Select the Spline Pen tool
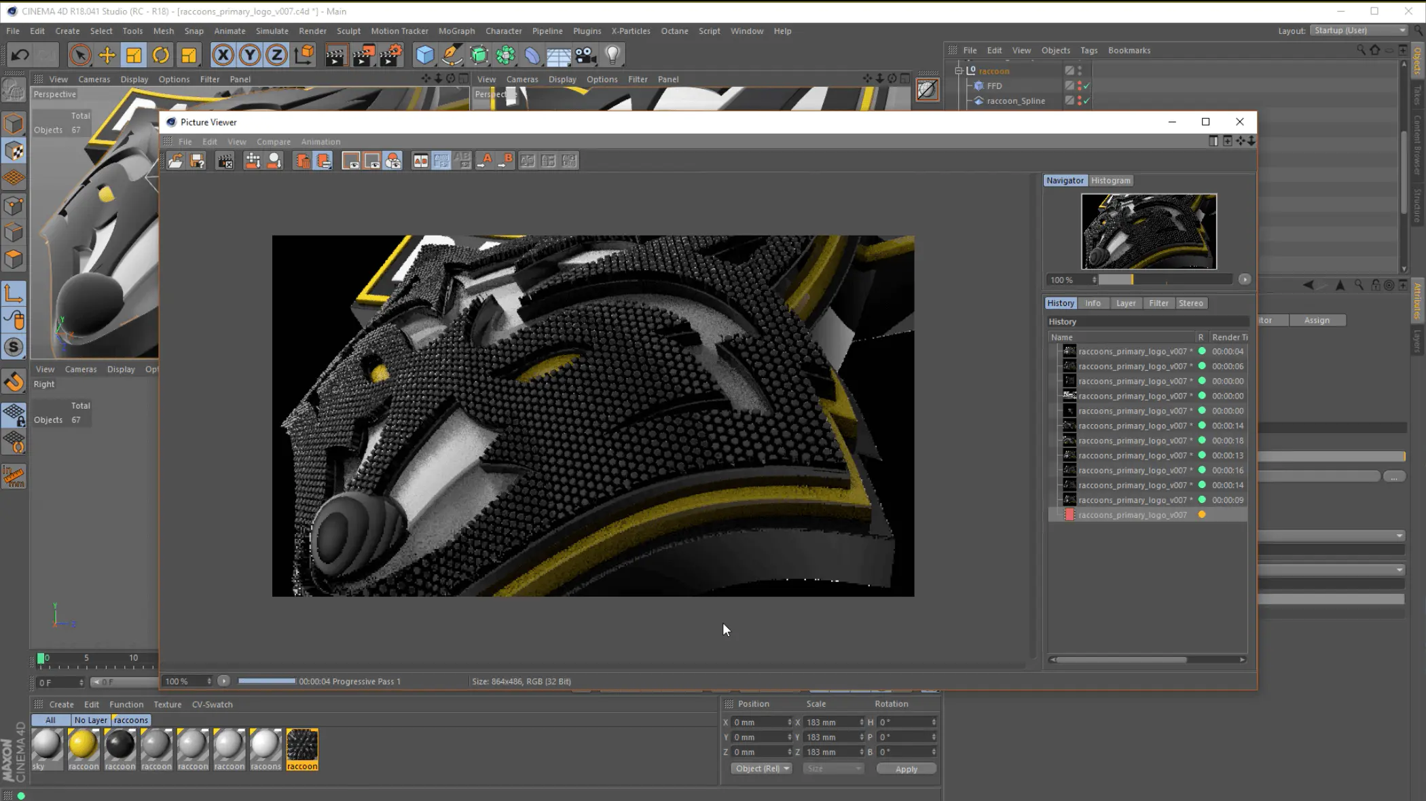This screenshot has width=1426, height=801. 452,55
